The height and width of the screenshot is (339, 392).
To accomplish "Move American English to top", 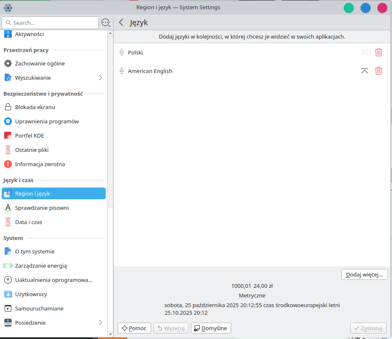I will click(364, 71).
